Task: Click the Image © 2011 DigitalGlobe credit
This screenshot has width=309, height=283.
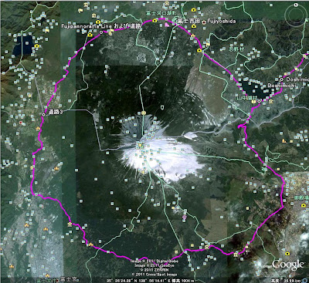Action: [154, 261]
